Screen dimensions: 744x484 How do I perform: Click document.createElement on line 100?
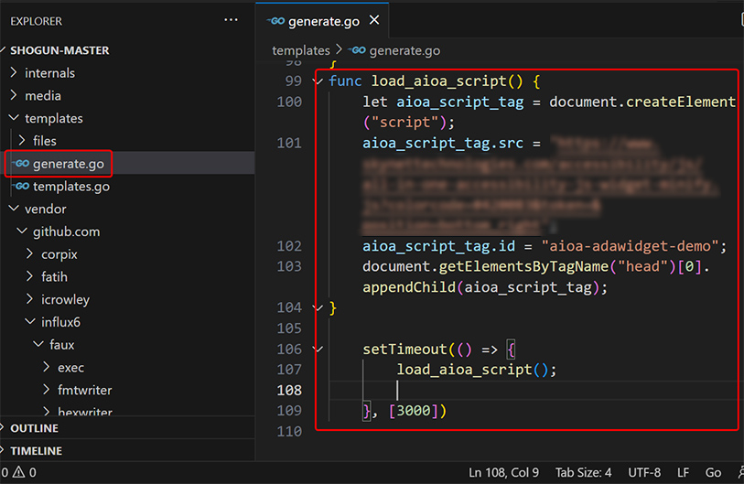(x=642, y=102)
